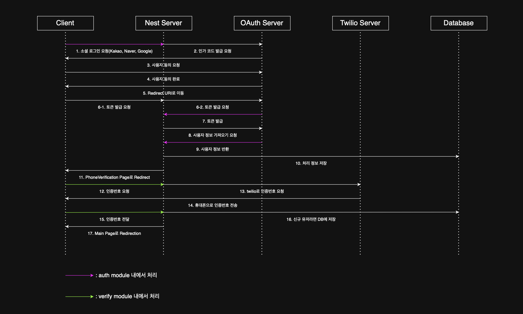The width and height of the screenshot is (523, 314).
Task: Select '17. Main Page로 Redirection' label
Action: pos(114,233)
